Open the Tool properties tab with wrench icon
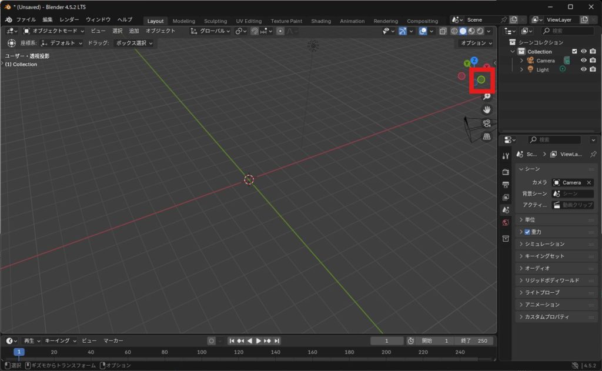 506,156
